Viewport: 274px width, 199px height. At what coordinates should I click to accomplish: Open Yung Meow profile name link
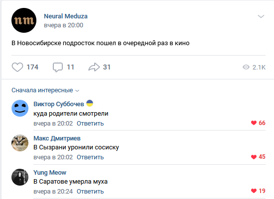(x=50, y=173)
